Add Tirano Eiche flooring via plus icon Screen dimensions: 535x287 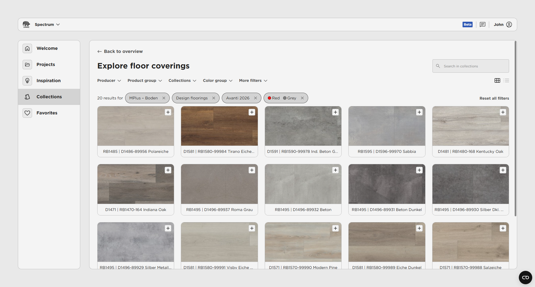point(252,112)
